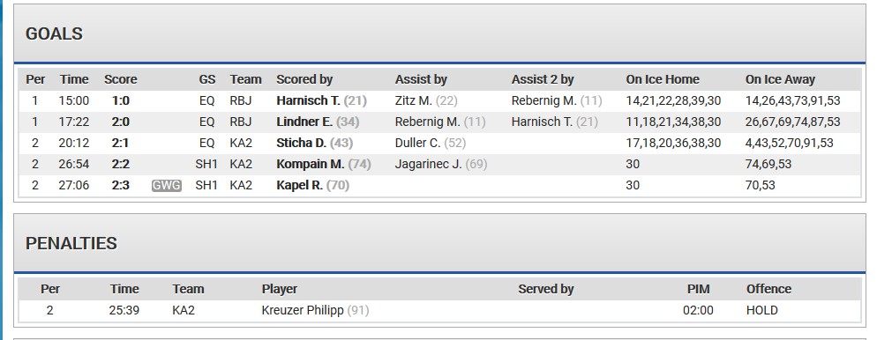Select scorer Sticha D. (43)
This screenshot has width=877, height=340.
pyautogui.click(x=314, y=143)
